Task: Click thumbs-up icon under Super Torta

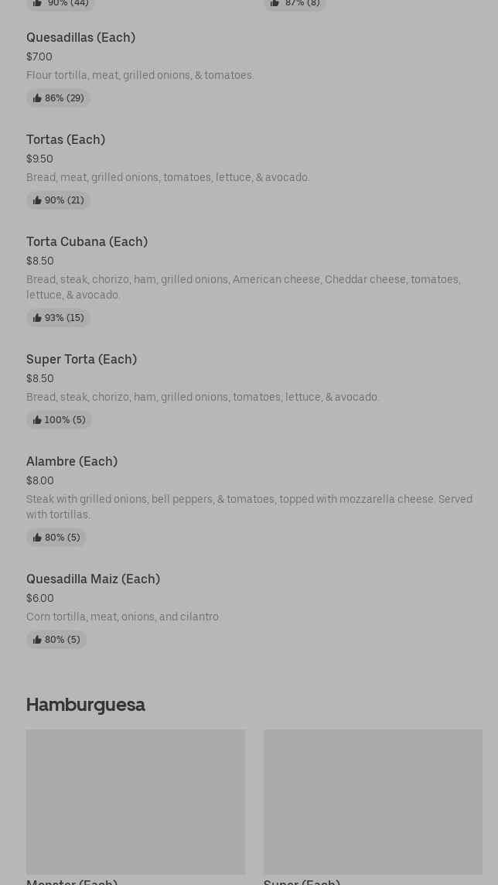Action: (x=37, y=420)
